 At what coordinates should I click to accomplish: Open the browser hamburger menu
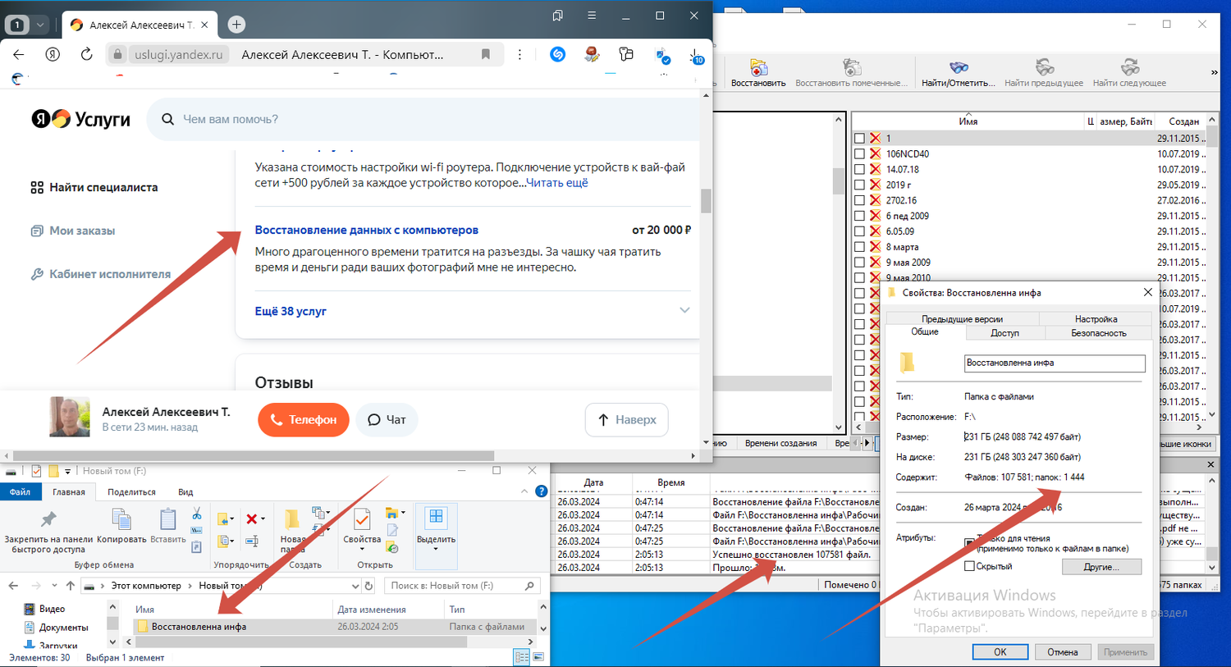[x=592, y=16]
